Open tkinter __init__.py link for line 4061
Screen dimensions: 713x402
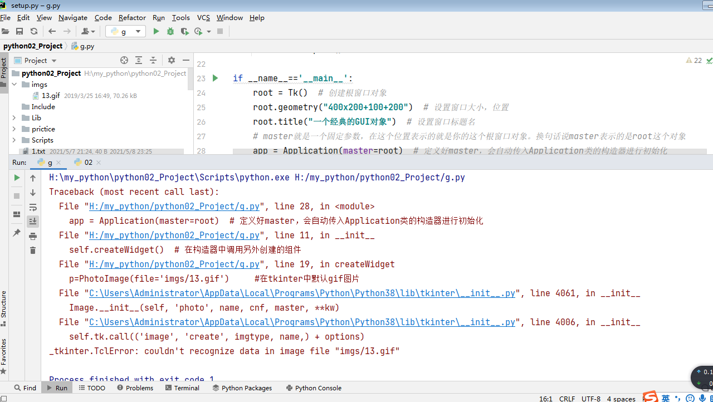coord(302,293)
